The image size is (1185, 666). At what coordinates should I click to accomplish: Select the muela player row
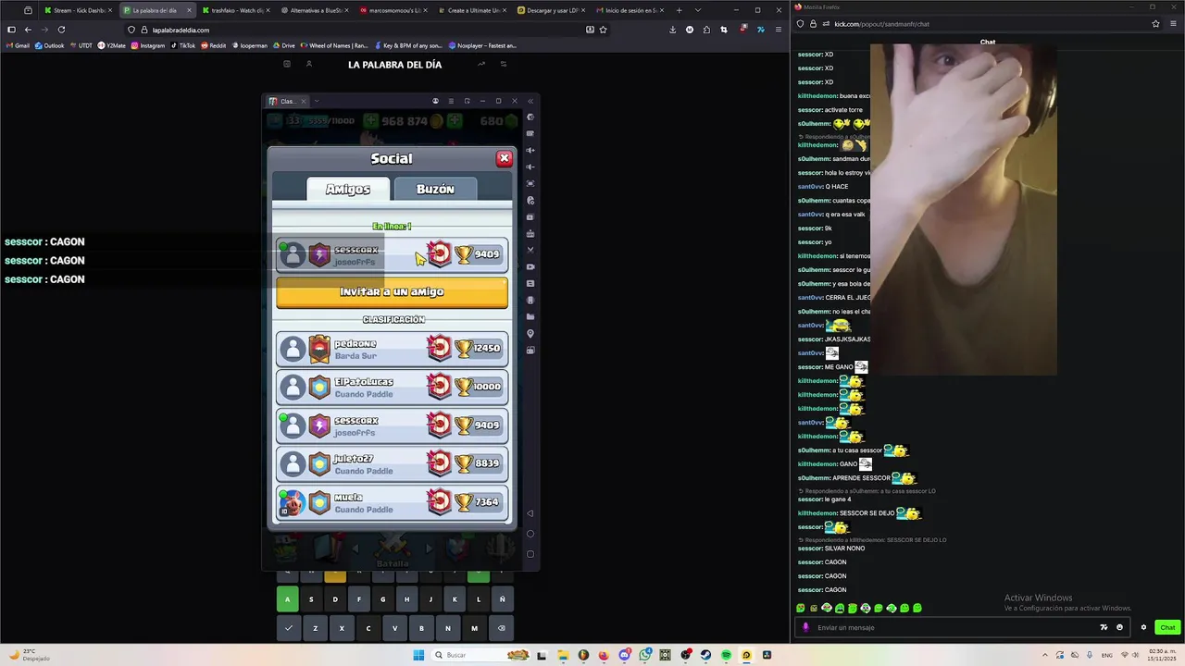pyautogui.click(x=392, y=502)
